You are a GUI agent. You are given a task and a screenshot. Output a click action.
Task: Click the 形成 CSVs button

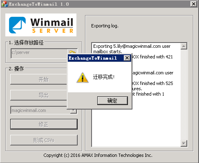coord(44,140)
